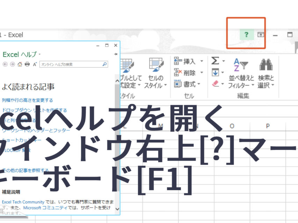Click the Clear eraser icon
298x223 pixels.
[x=215, y=84]
